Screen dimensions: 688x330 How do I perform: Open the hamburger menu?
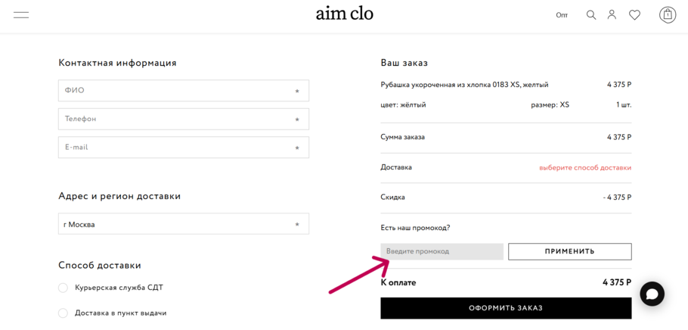21,15
